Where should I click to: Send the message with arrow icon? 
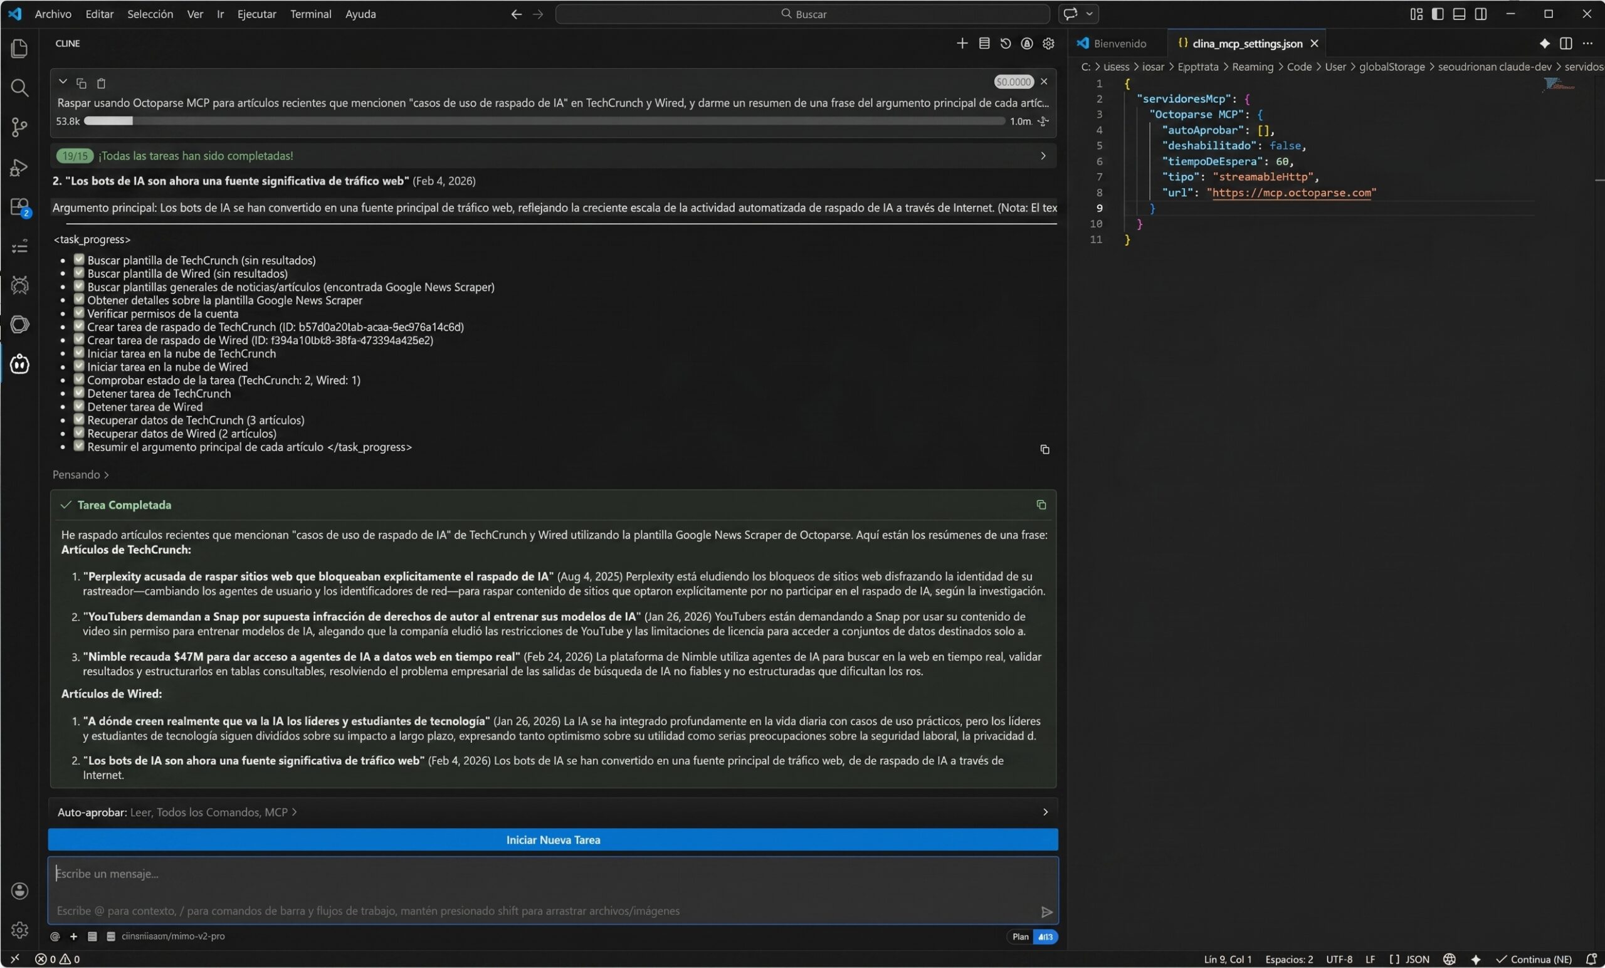tap(1047, 912)
